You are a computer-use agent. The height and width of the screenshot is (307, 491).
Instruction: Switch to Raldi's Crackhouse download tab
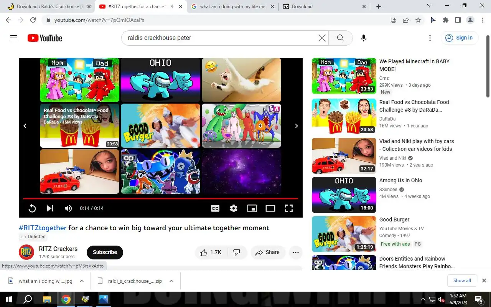pos(48,7)
